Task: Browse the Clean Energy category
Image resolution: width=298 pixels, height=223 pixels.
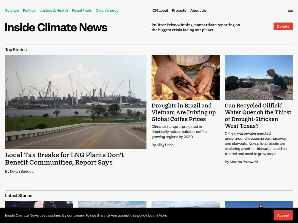Action: point(107,10)
